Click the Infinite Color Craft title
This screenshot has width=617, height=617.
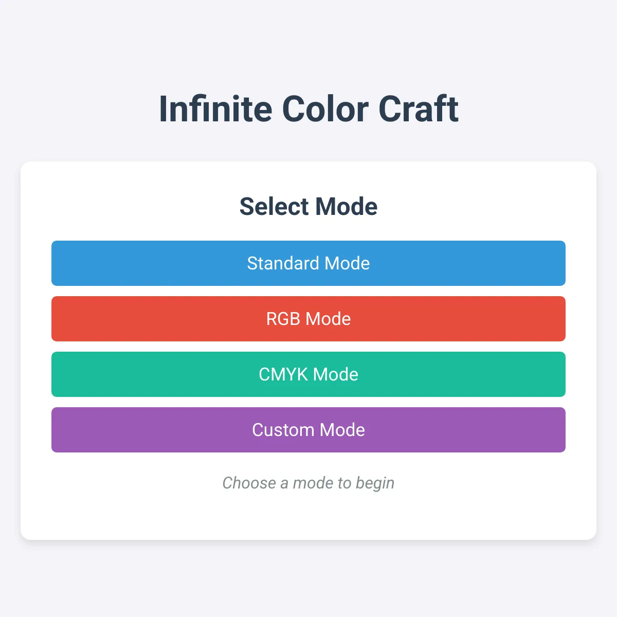pyautogui.click(x=308, y=108)
